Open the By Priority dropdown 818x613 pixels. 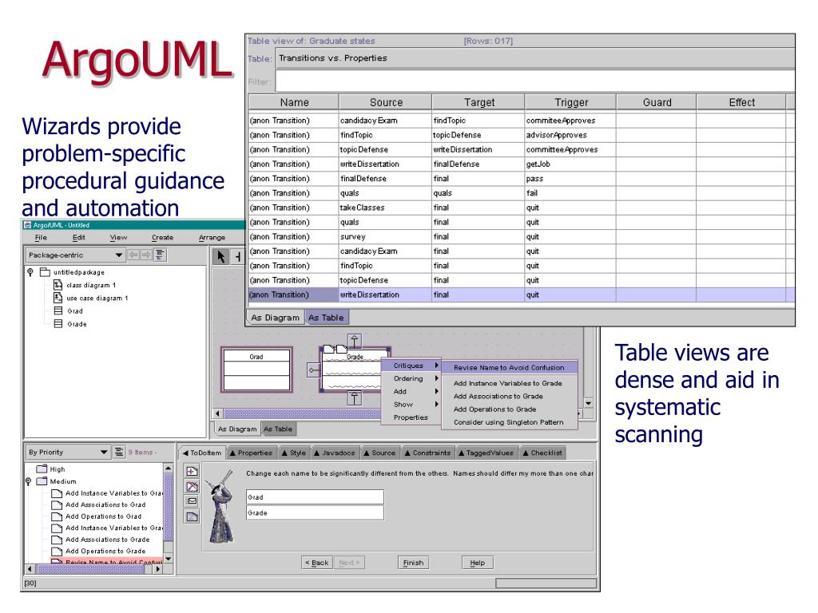(x=104, y=452)
